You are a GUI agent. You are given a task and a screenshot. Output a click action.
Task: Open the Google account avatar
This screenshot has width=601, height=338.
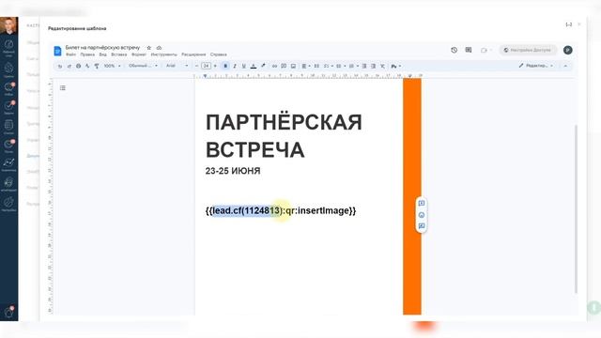(x=567, y=50)
